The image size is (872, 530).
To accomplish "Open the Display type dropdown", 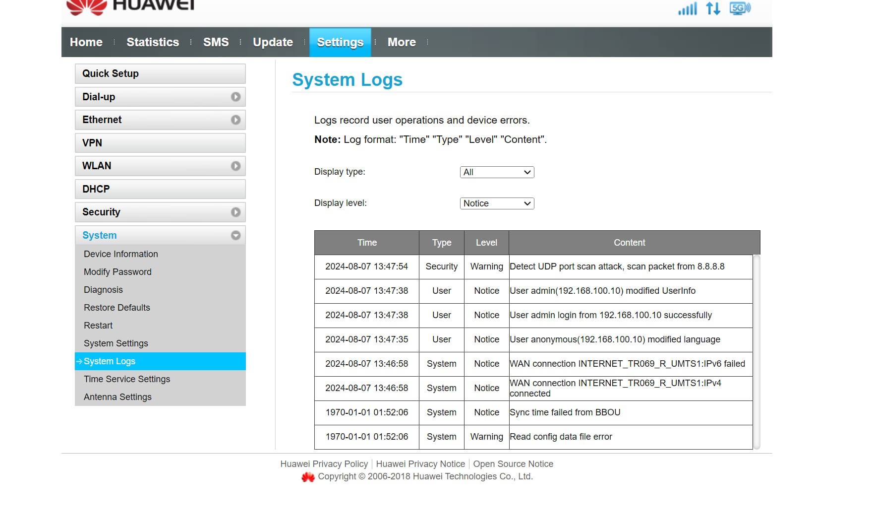I will (497, 172).
